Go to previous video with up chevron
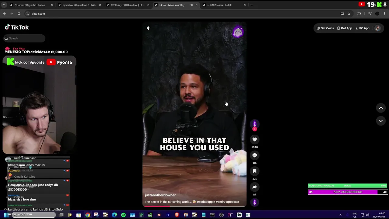The image size is (389, 219). pos(381,108)
